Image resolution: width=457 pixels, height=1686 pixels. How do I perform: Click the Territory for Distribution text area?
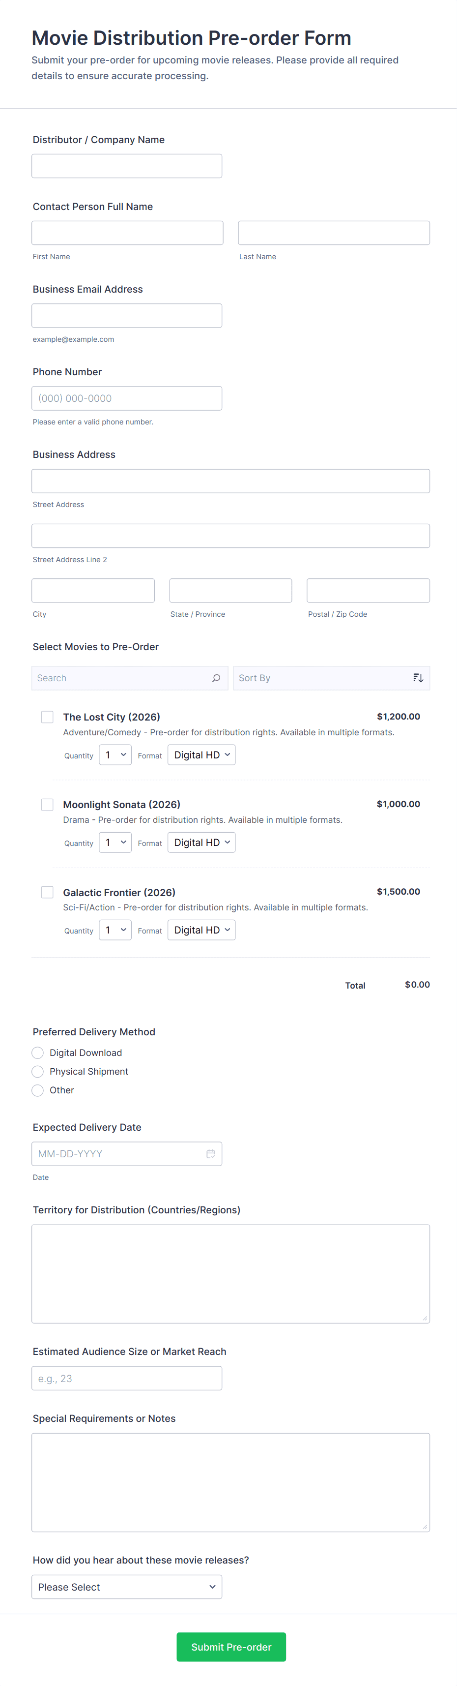231,1274
